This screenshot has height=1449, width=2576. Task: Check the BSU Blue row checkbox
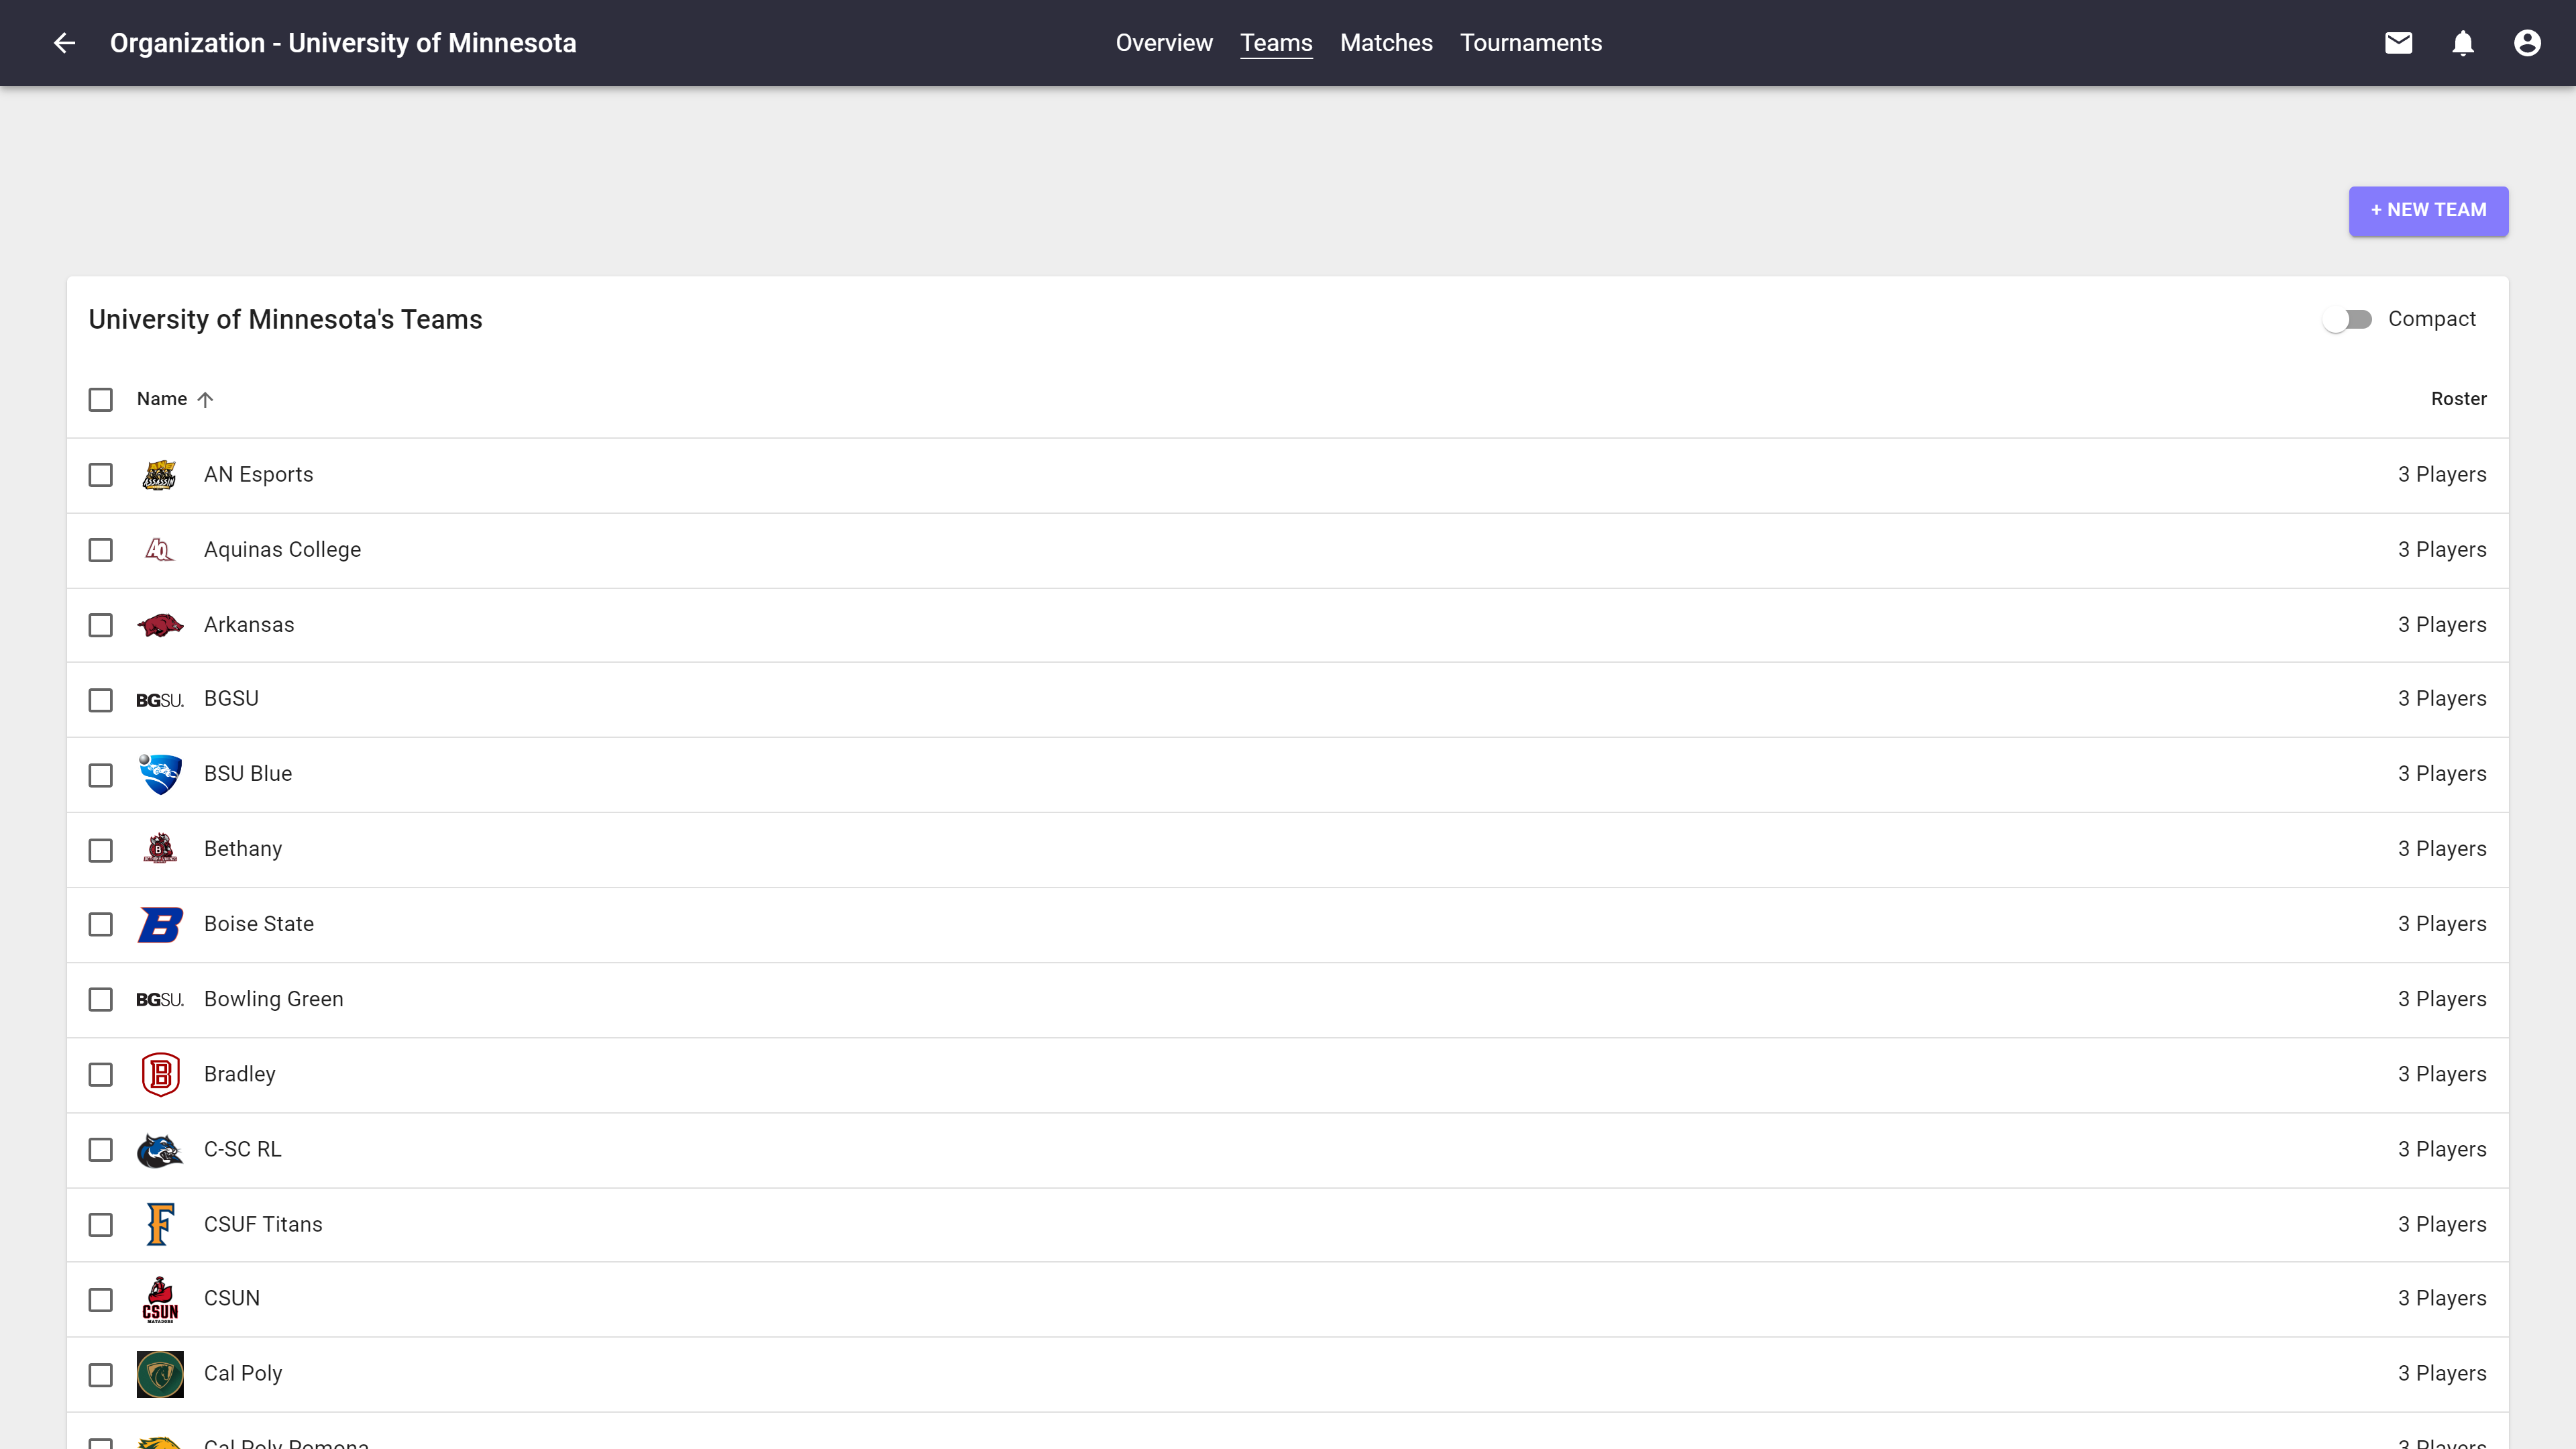pos(100,775)
